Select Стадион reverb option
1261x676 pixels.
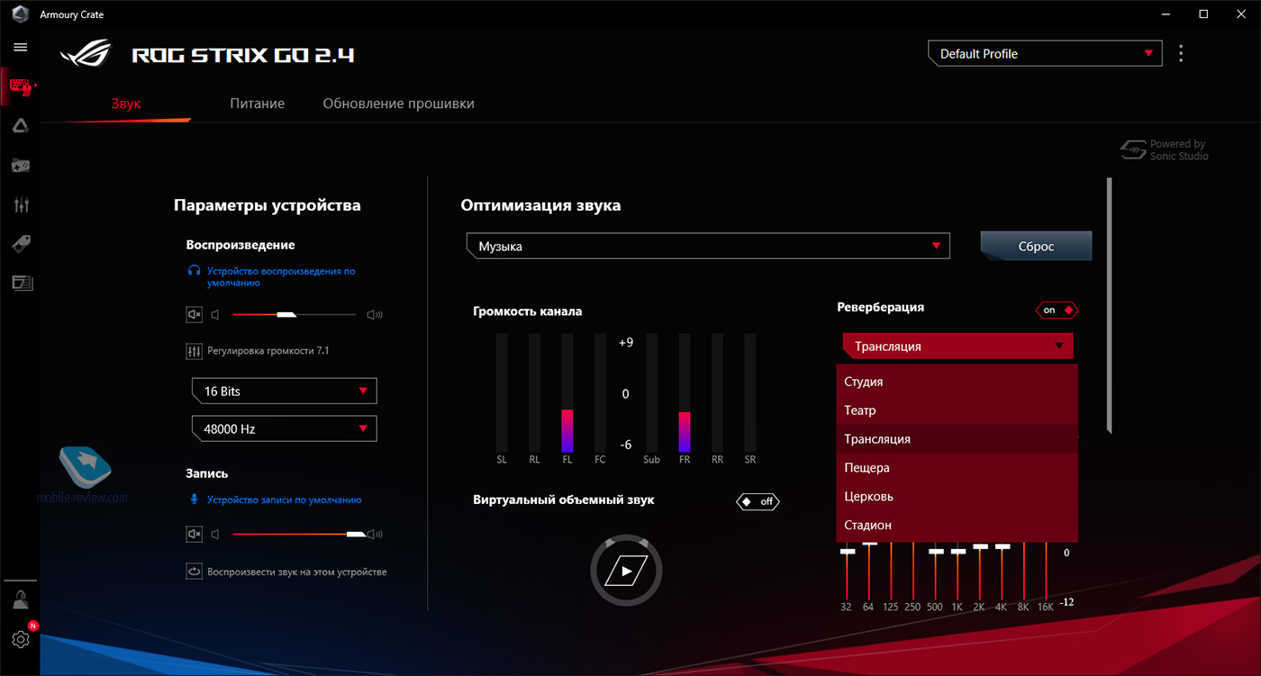click(957, 525)
